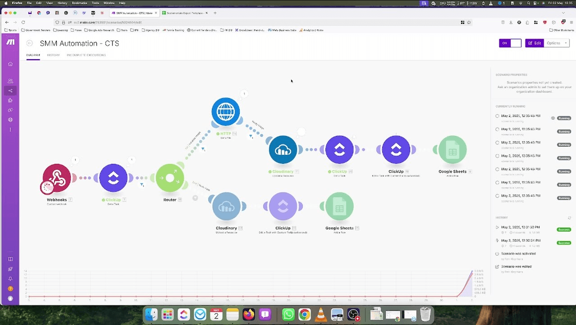Switch to the History tab
The image size is (576, 325).
53,55
